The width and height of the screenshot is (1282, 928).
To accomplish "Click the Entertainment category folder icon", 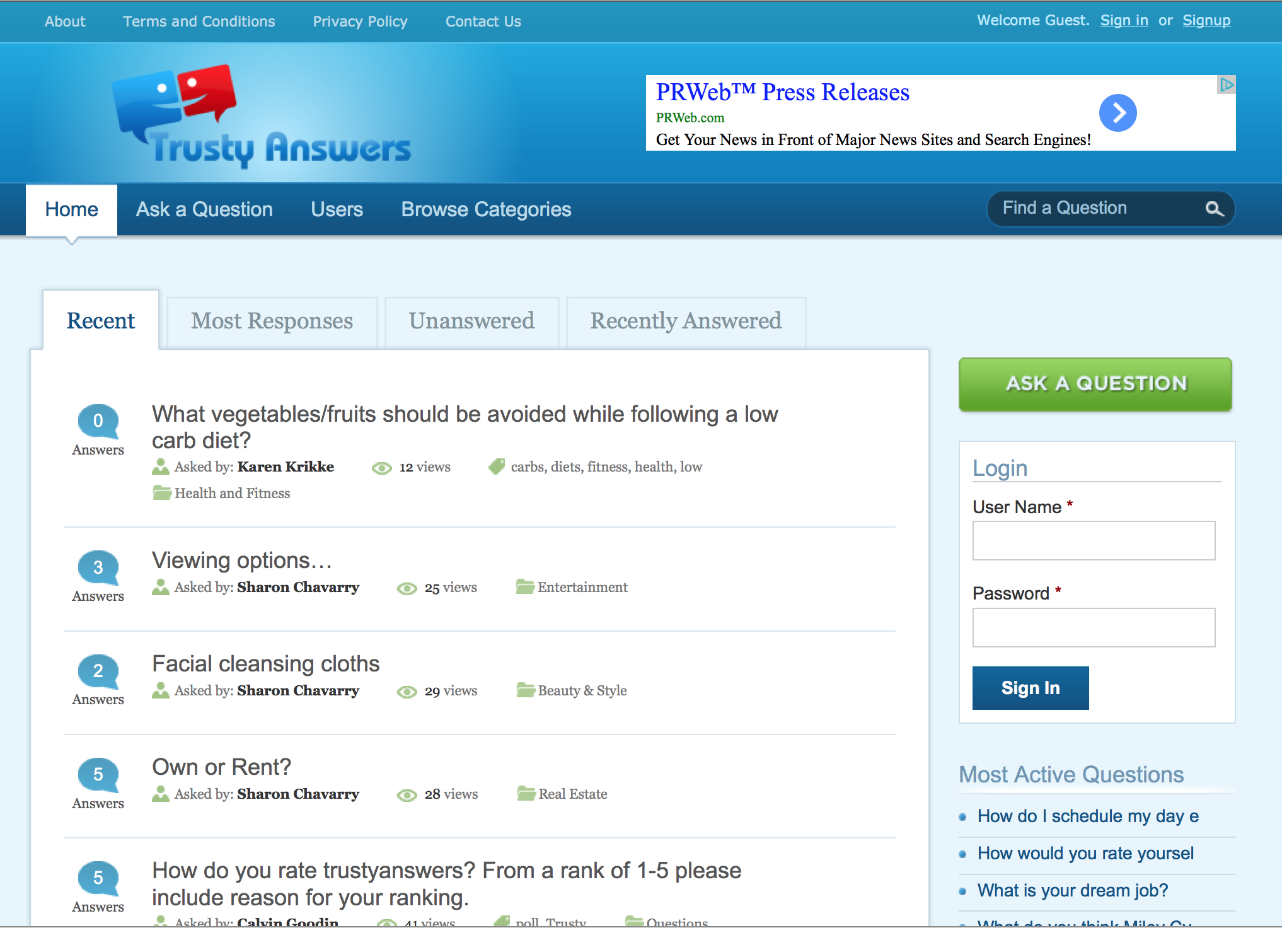I will pyautogui.click(x=525, y=587).
